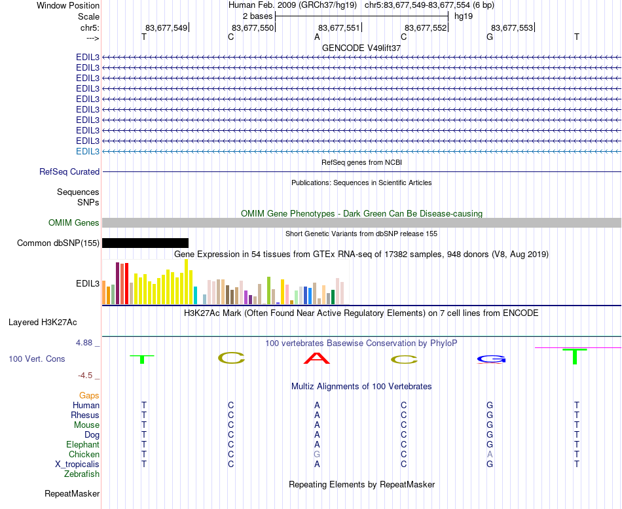
Task: Open the Layered H3K27Ac track label
Action: coord(43,323)
